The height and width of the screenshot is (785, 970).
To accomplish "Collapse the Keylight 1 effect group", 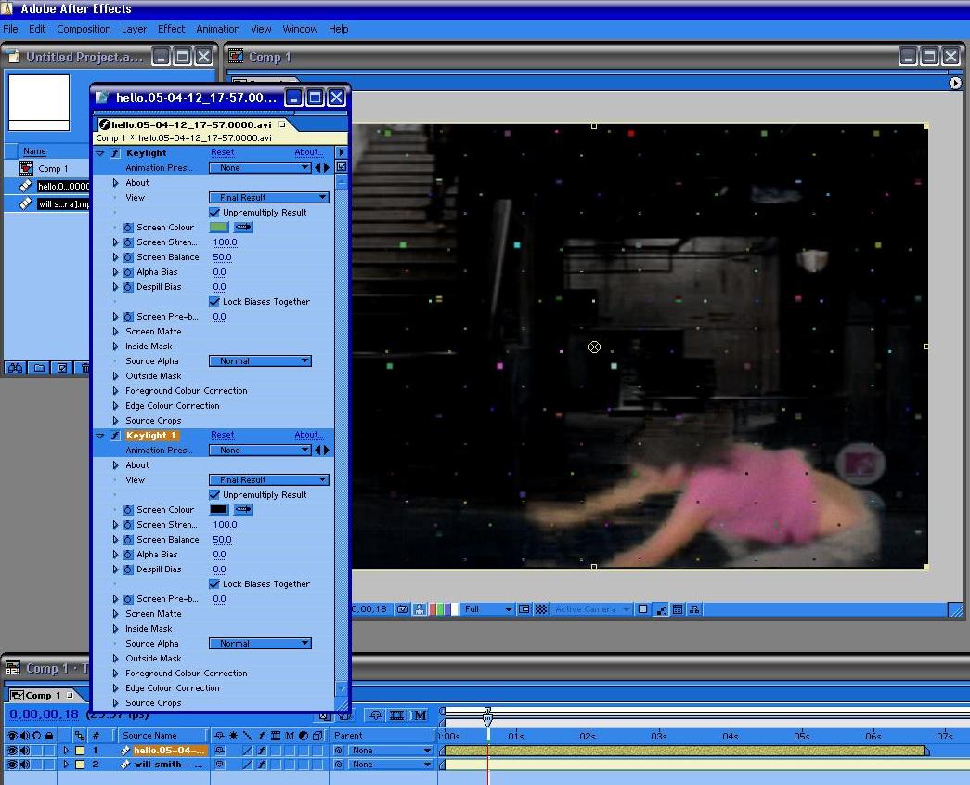I will click(100, 435).
